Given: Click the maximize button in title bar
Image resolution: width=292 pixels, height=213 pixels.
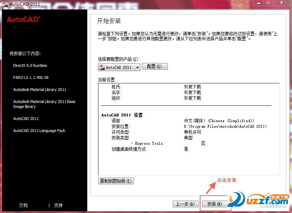Looking at the screenshot, I should 268,3.
